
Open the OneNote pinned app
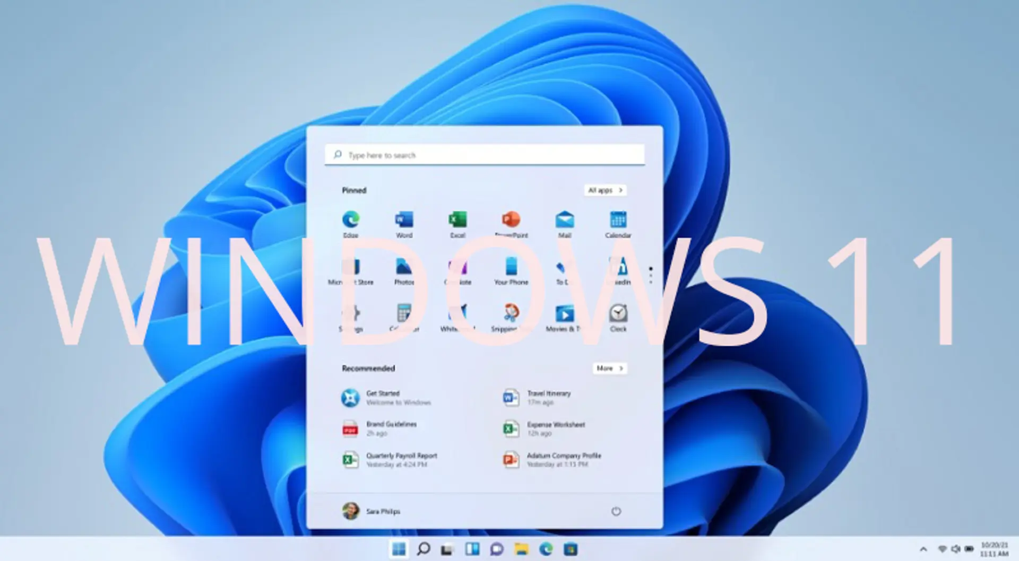pos(457,271)
